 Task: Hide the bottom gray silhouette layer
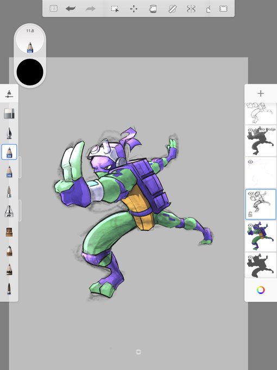coord(250,257)
